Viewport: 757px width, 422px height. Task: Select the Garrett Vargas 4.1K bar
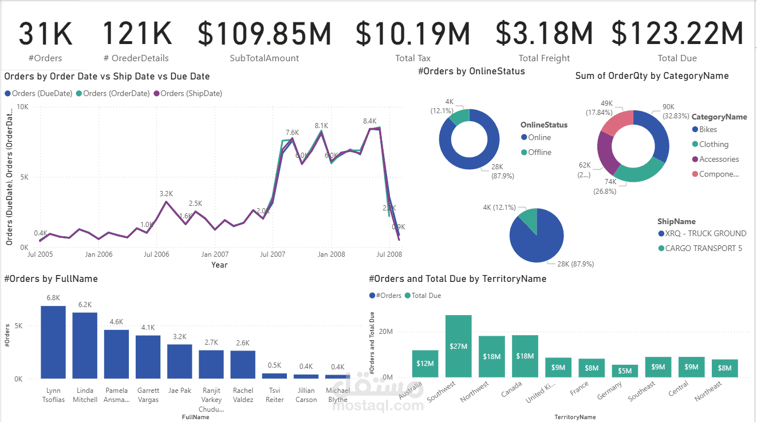tap(148, 357)
